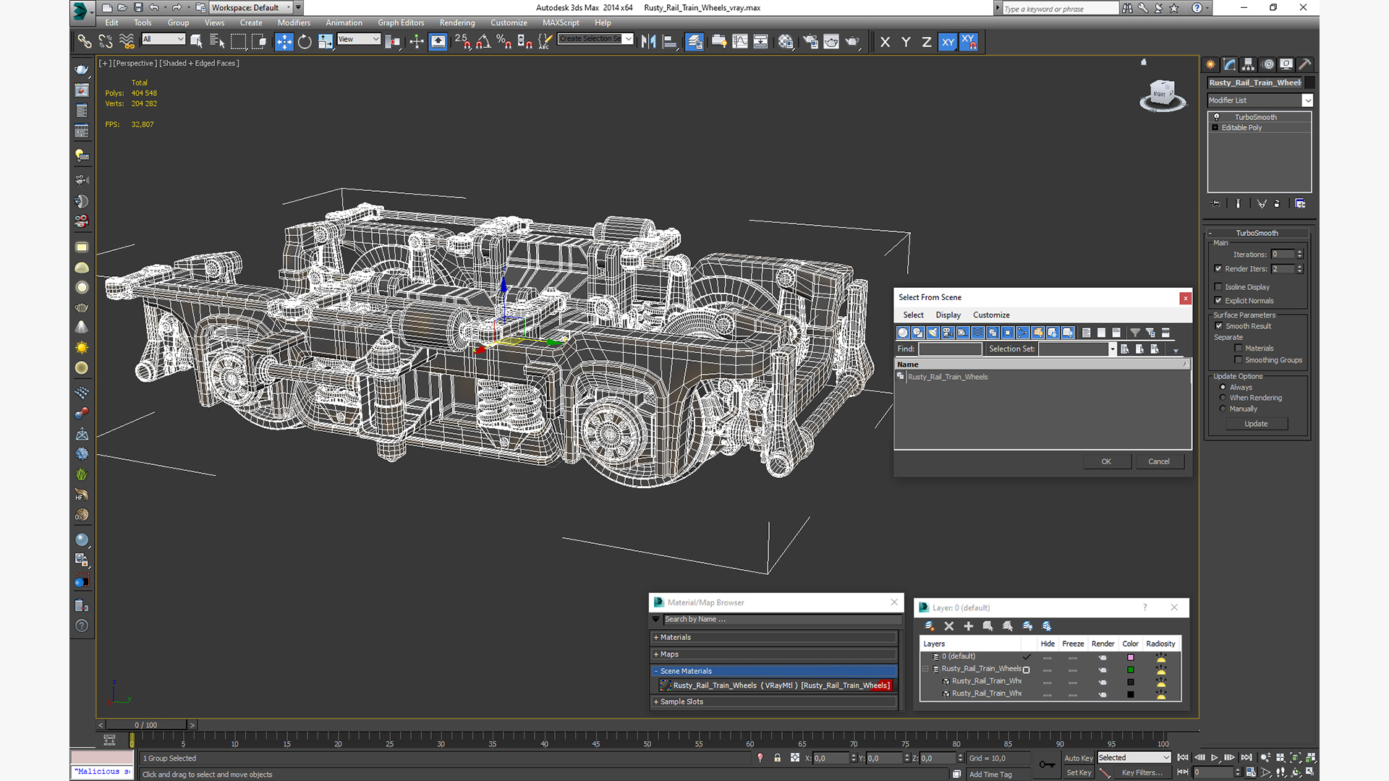This screenshot has height=781, width=1389.
Task: Click the Auto Key button
Action: click(x=1078, y=759)
